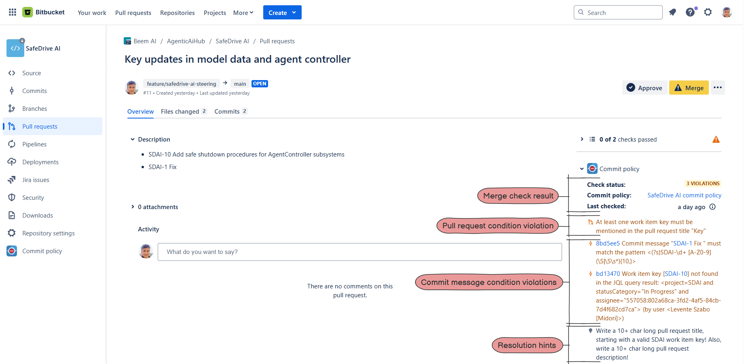Screen dimensions: 744x364
Task: Open the settings gear icon
Action: [x=708, y=12]
